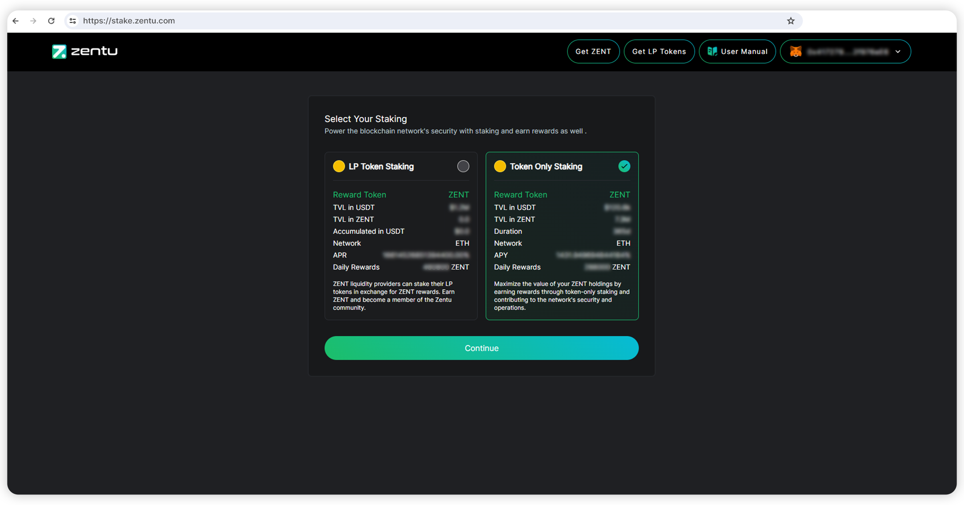Click the Zentu logo icon
The image size is (964, 505).
pyautogui.click(x=59, y=52)
